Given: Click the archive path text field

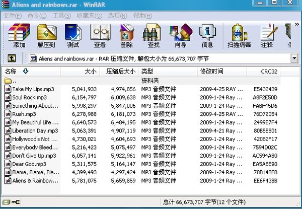Looking at the screenshot, I should (159, 58).
